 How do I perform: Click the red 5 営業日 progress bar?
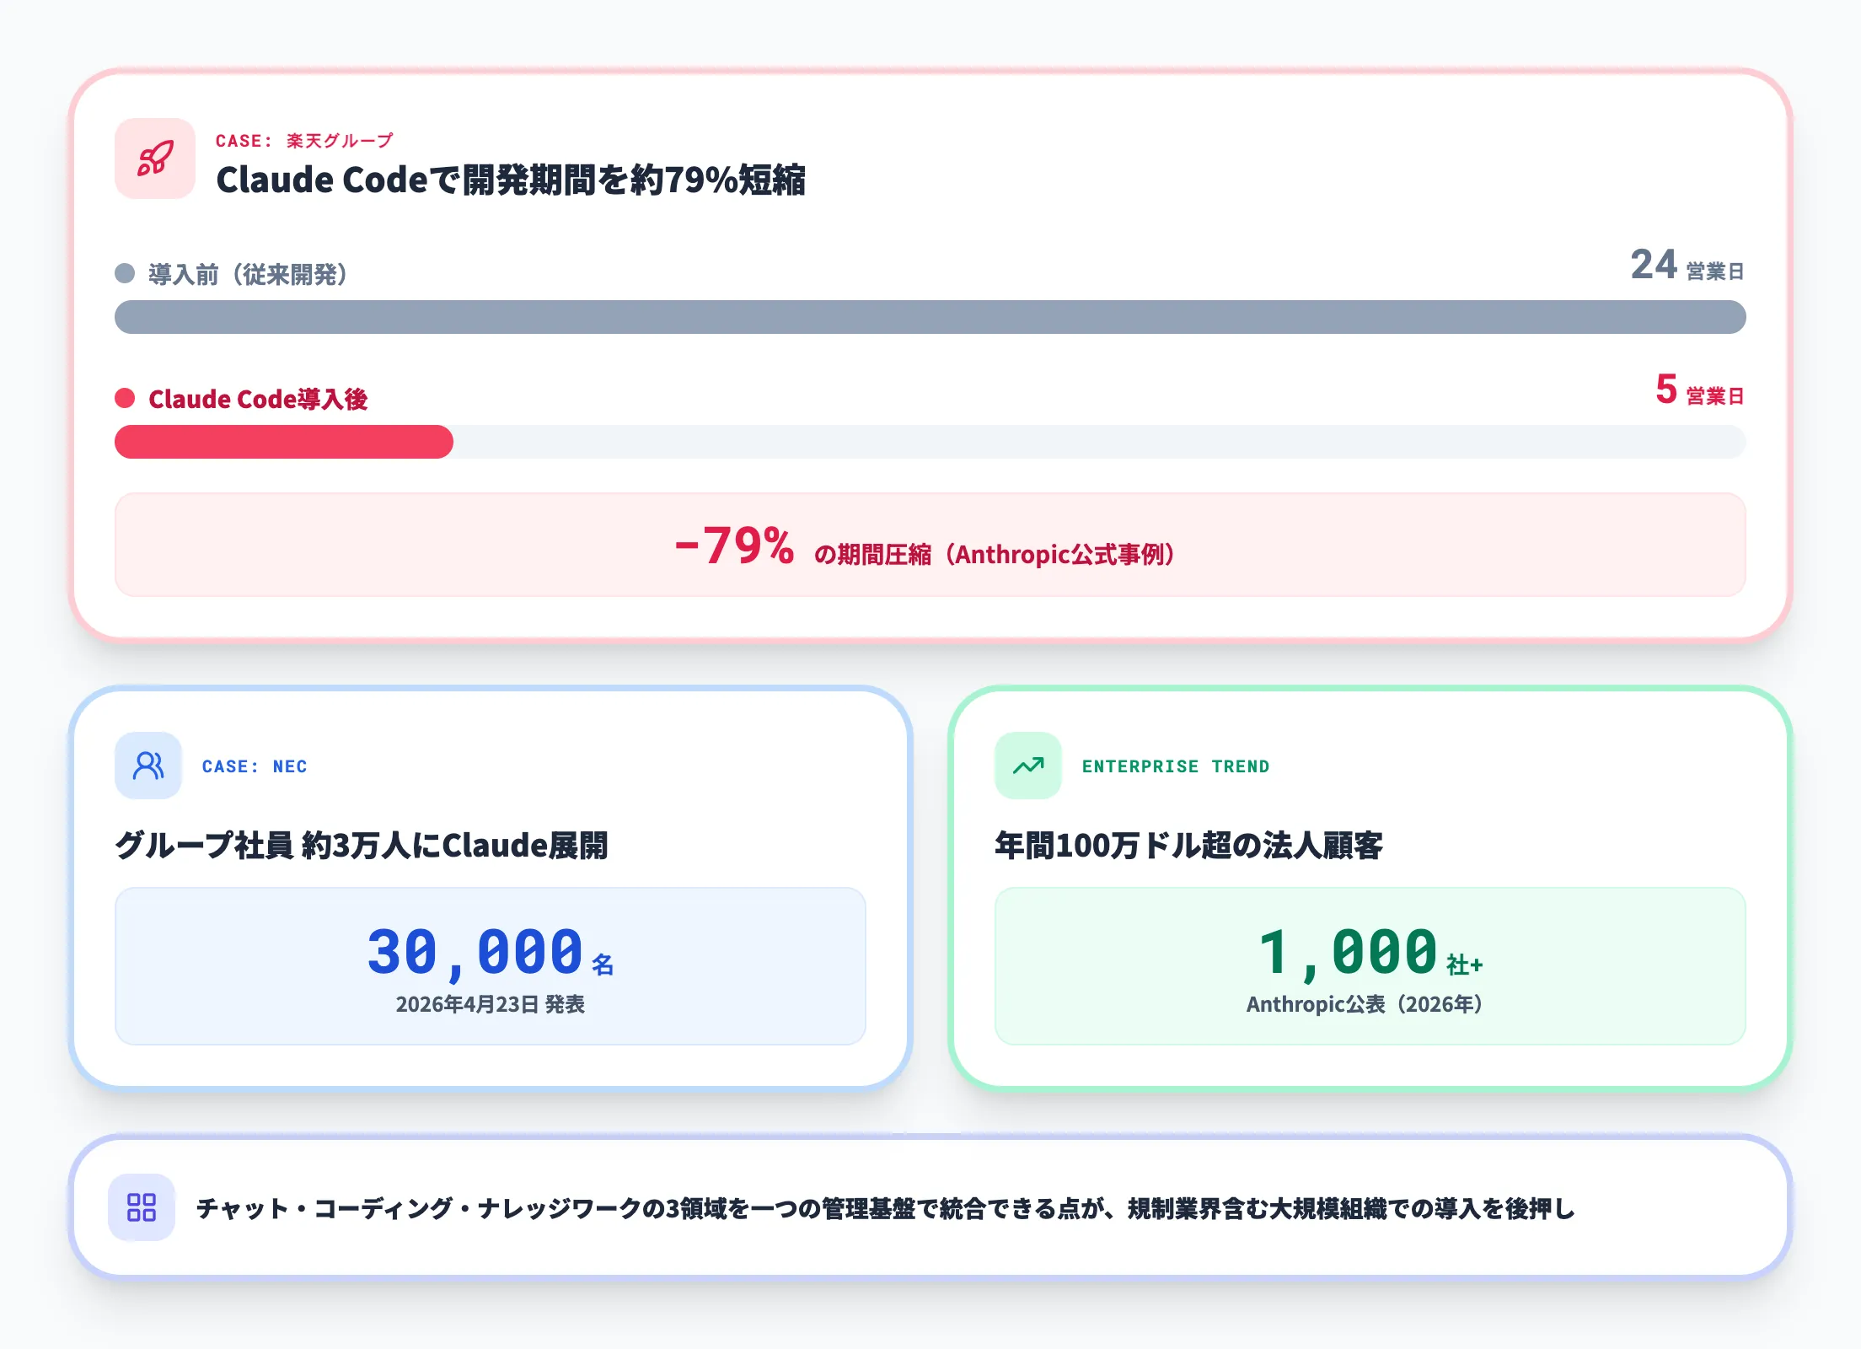coord(284,442)
